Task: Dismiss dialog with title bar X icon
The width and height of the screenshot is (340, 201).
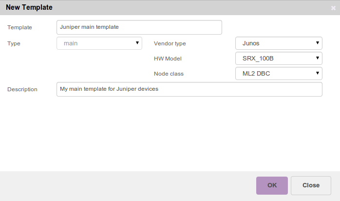Action: pyautogui.click(x=333, y=8)
